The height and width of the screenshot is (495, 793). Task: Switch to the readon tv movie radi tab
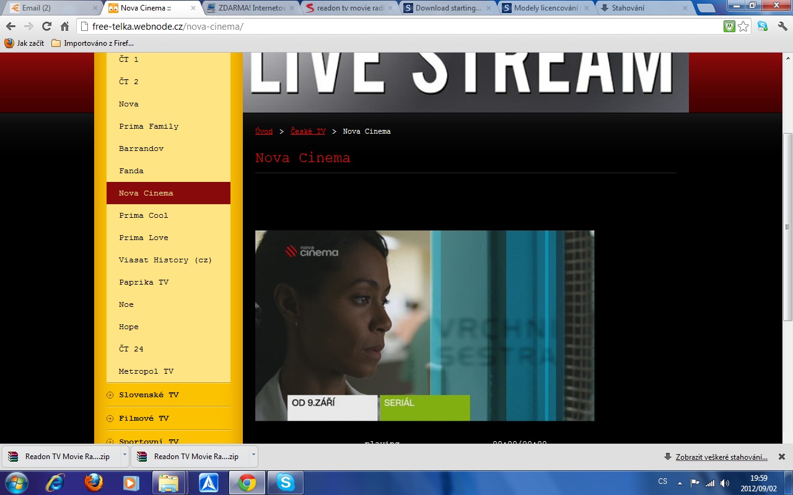point(349,8)
